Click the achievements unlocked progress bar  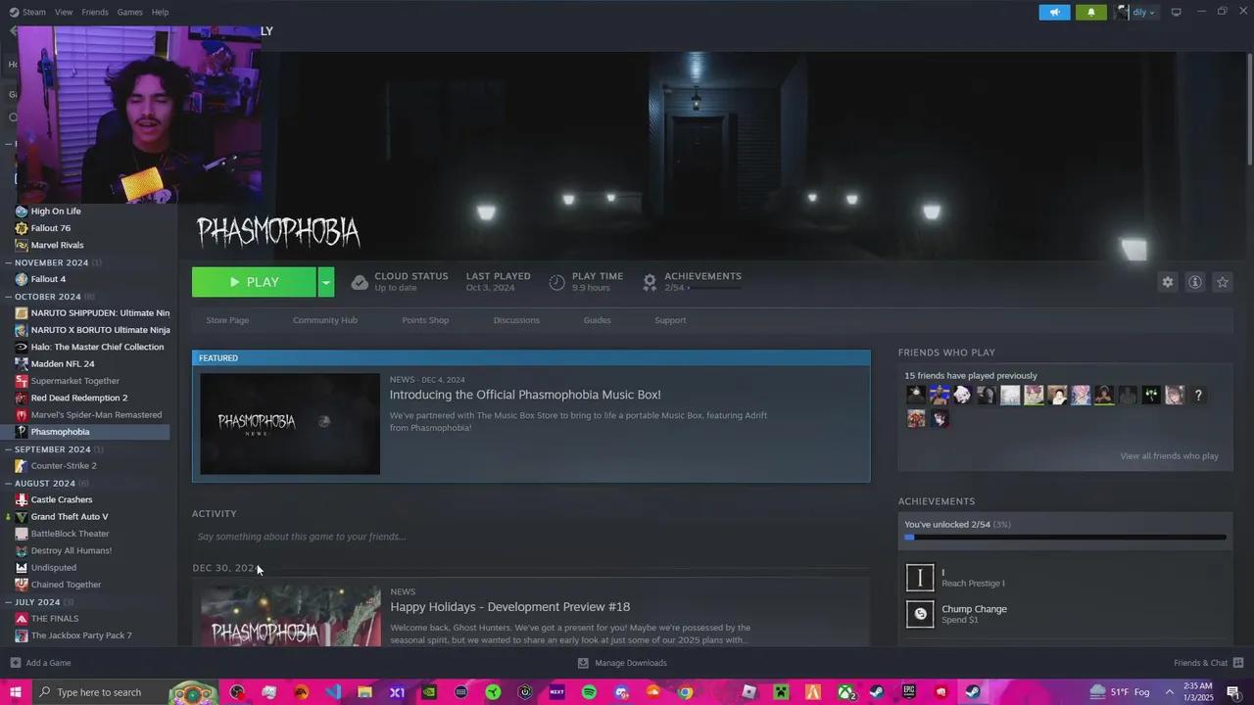(1065, 538)
